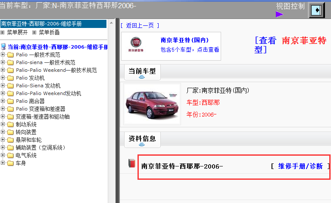
Task: Expand the 悬架和车轮 node
Action: (x=3, y=140)
